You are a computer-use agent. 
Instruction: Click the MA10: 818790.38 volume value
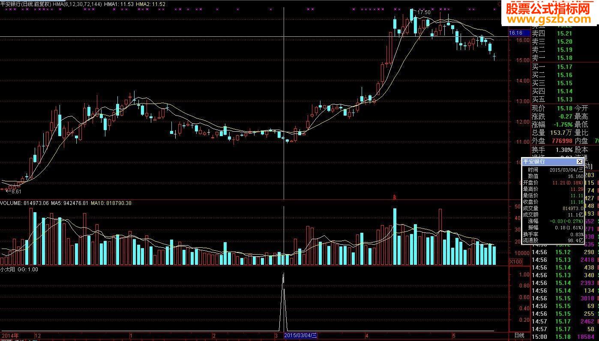click(x=111, y=203)
